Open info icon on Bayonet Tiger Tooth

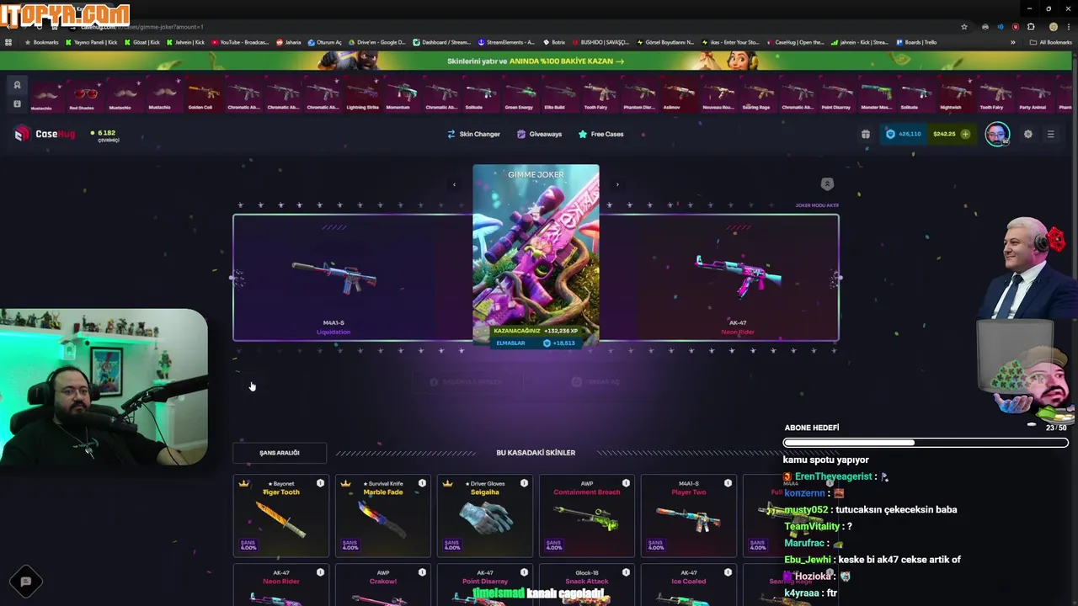(x=320, y=483)
